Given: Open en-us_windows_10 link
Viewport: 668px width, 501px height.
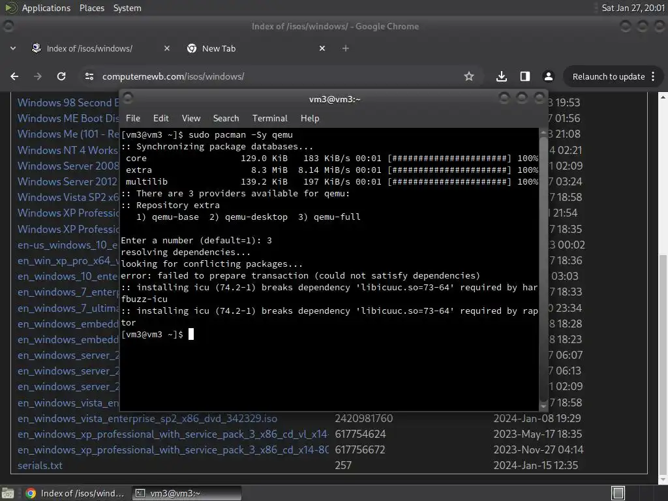Looking at the screenshot, I should pos(68,245).
